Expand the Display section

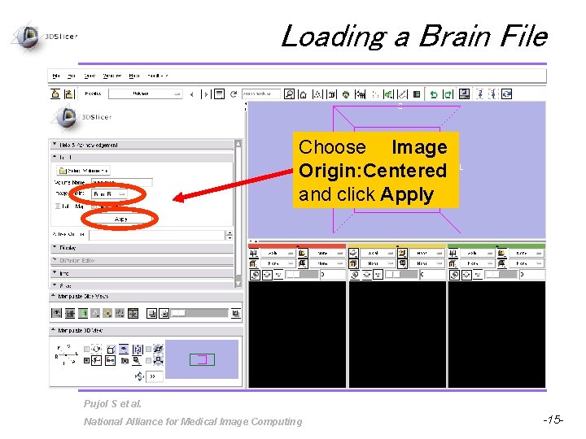point(142,247)
